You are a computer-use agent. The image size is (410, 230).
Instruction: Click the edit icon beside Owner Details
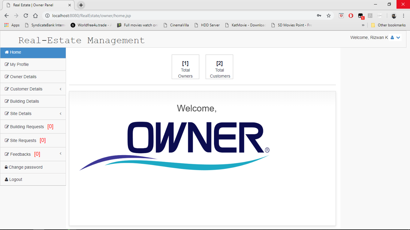pyautogui.click(x=7, y=77)
